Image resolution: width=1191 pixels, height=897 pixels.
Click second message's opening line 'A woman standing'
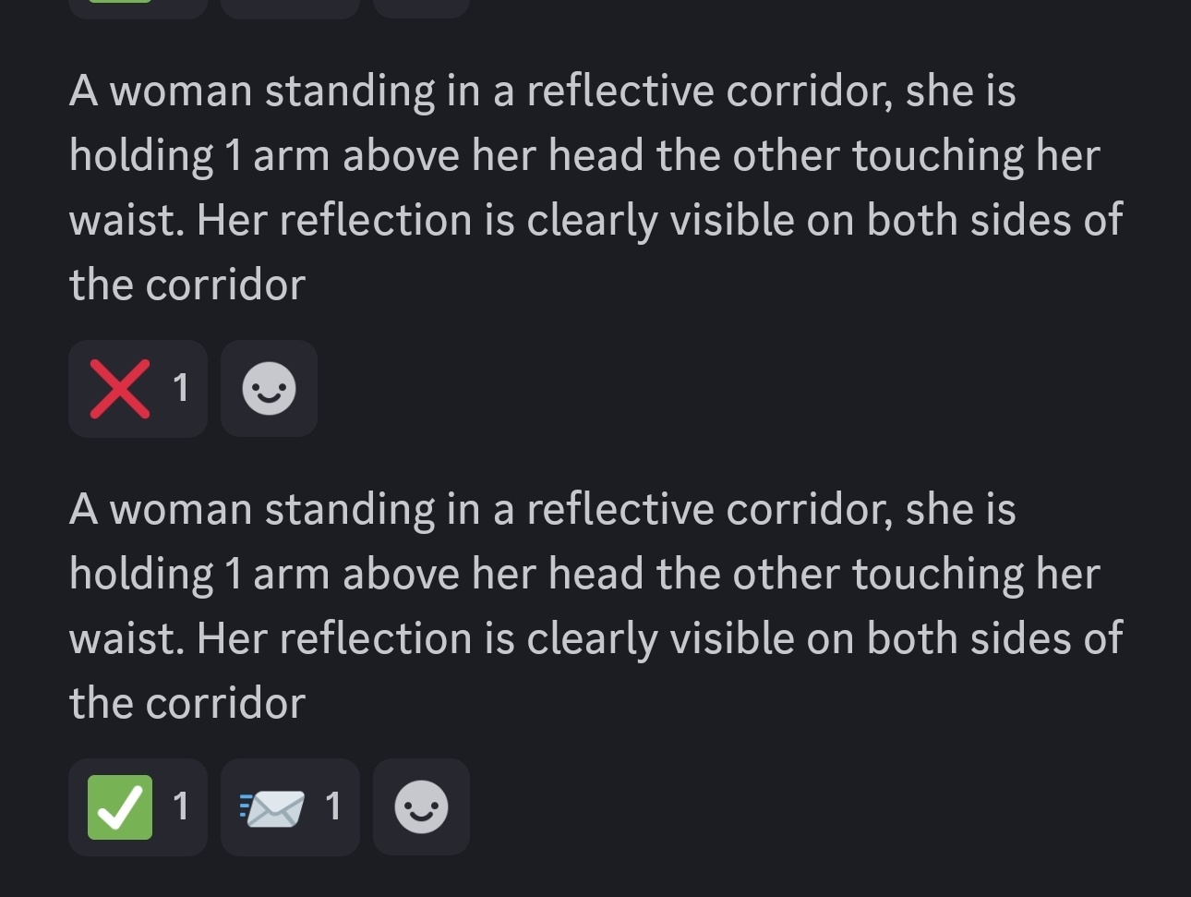point(252,510)
